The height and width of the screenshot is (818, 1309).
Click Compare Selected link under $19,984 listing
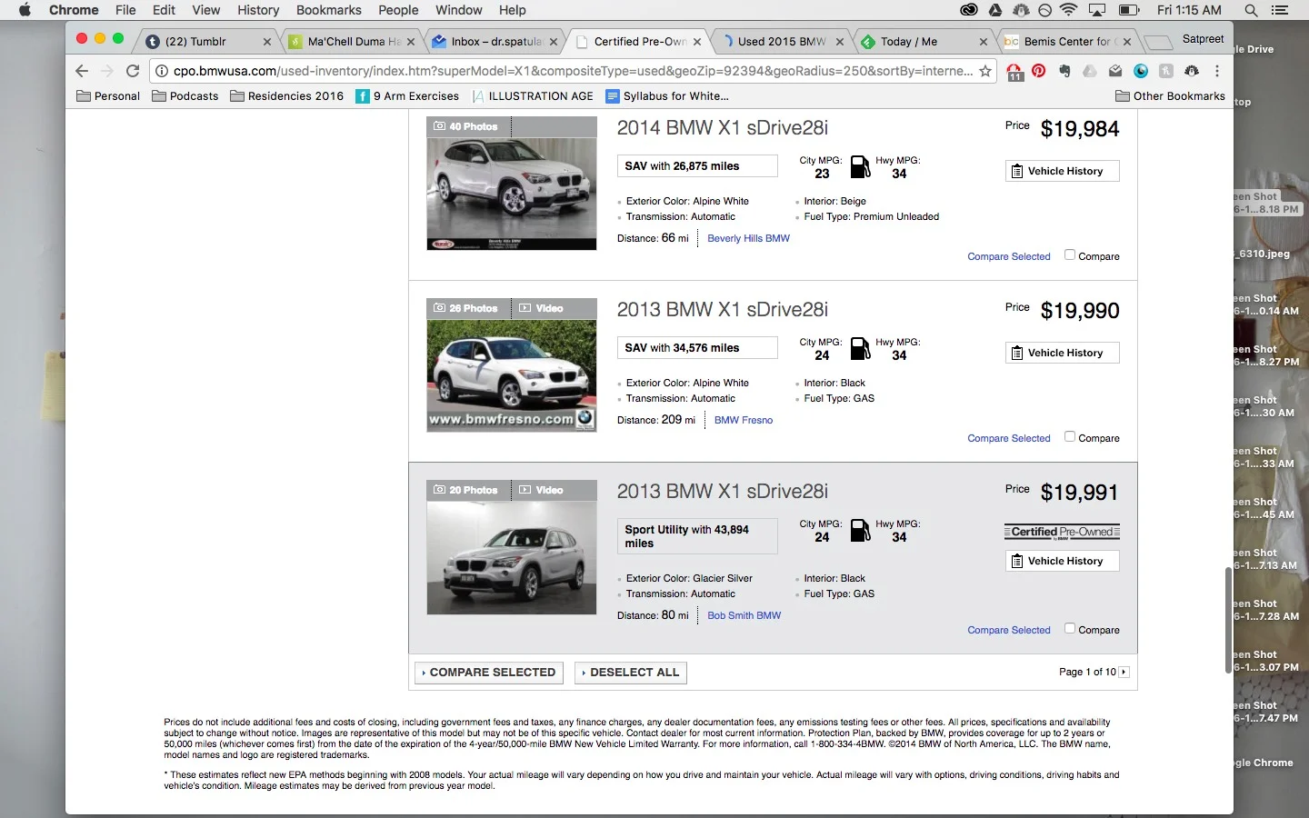(1009, 256)
